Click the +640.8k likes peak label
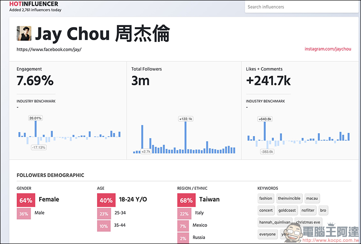This screenshot has height=244, width=361. (265, 119)
